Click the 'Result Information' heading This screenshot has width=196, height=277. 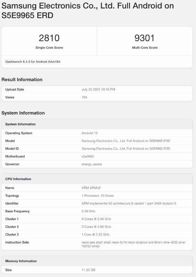pos(22,80)
